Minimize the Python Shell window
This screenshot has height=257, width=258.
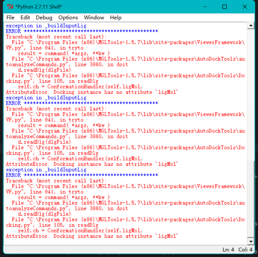(x=205, y=7)
